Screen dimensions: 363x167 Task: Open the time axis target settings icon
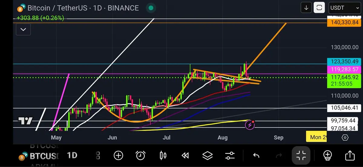point(345,137)
